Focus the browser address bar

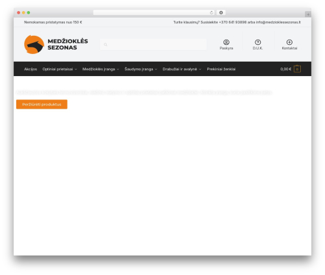[x=154, y=12]
